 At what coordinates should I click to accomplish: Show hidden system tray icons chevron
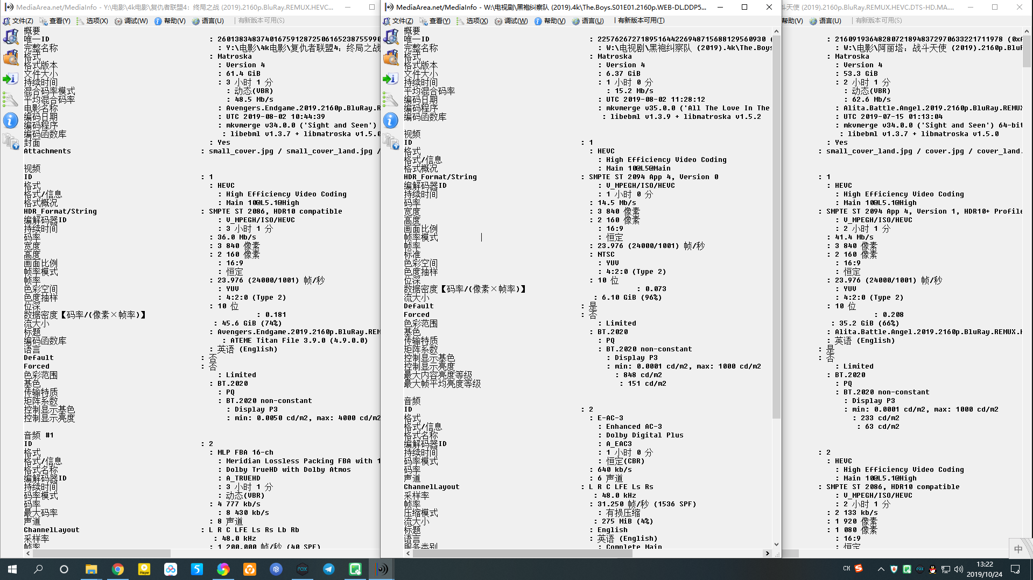(881, 569)
